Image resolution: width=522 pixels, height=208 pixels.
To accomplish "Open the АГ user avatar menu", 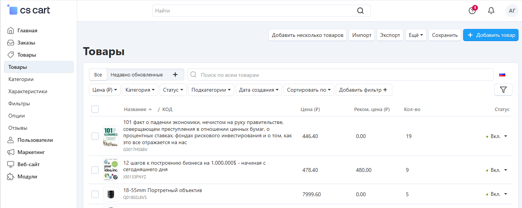I will click(512, 11).
